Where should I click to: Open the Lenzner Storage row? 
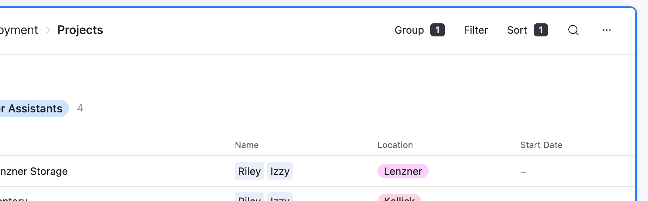click(34, 171)
